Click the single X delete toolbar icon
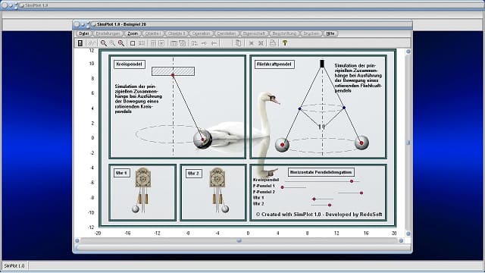The width and height of the screenshot is (485, 273). (x=252, y=43)
